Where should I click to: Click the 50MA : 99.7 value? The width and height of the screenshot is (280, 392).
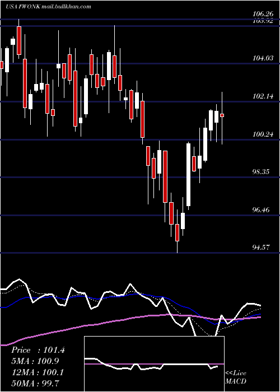[x=35, y=383]
